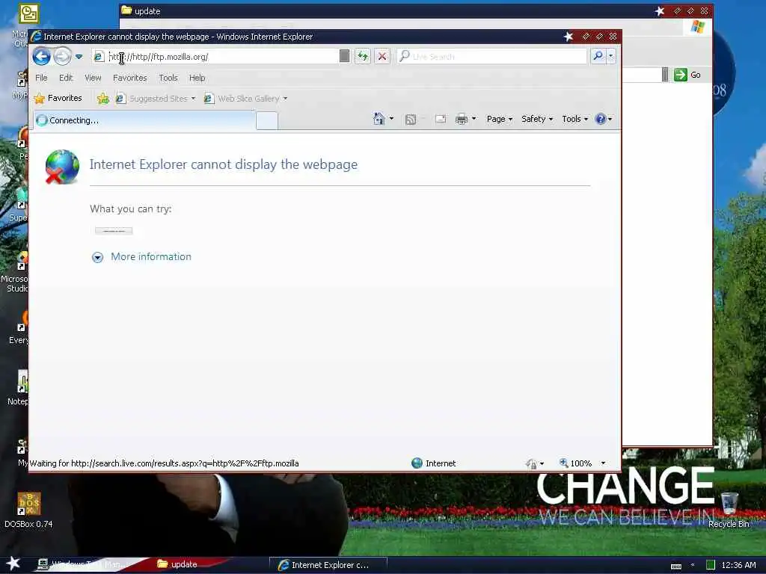This screenshot has width=766, height=574.
Task: Click the Protected Mode shield icon in status bar
Action: [x=532, y=463]
